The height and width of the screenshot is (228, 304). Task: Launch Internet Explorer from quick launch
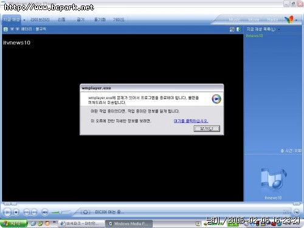pos(33,224)
